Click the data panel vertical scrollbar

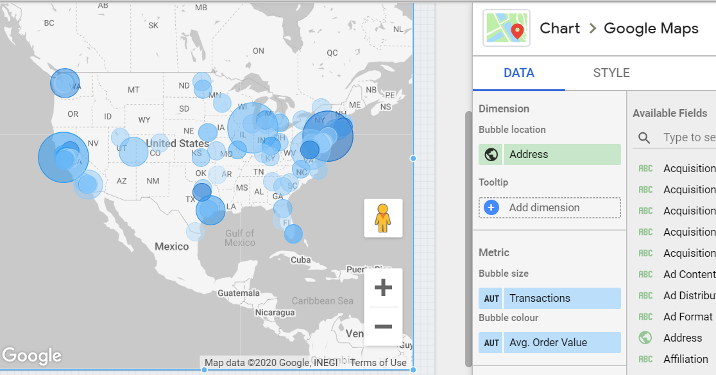tap(468, 238)
